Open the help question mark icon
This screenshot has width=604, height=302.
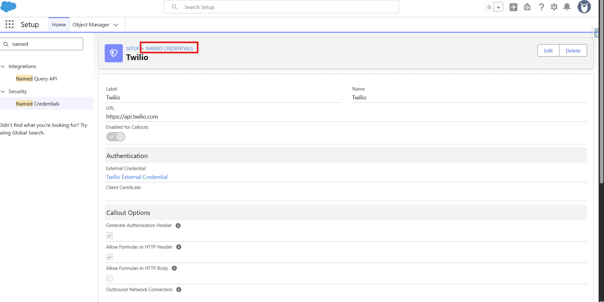click(541, 7)
